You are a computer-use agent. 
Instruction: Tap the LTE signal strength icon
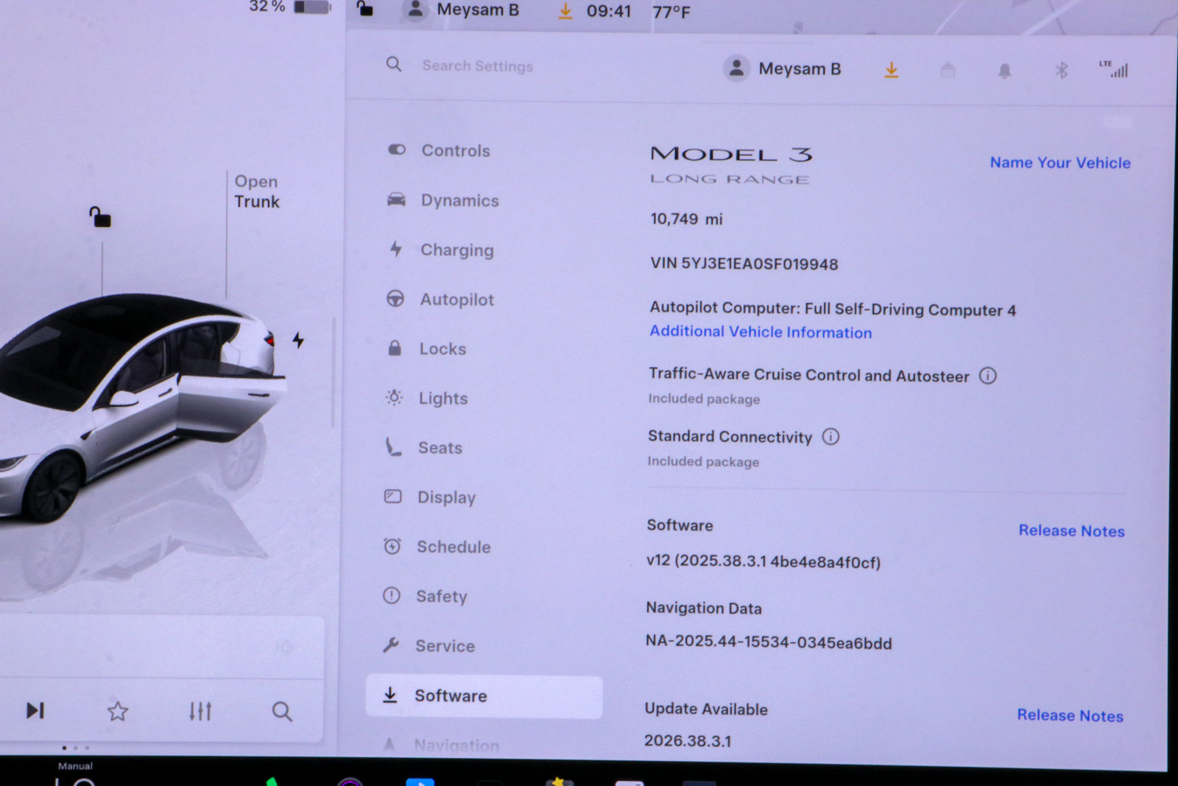click(x=1114, y=69)
